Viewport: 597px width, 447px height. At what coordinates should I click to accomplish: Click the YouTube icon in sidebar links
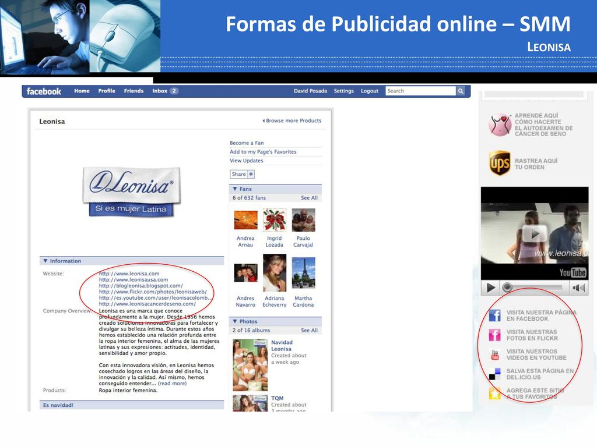[494, 354]
